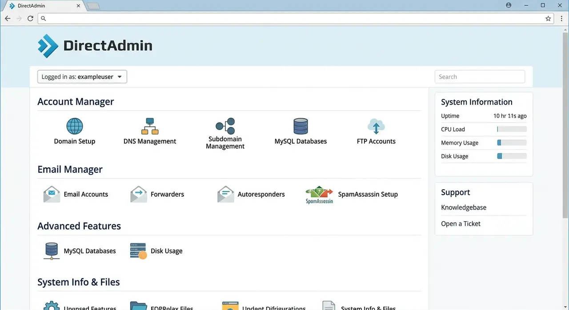Open the MySQL Databases cylinder icon under Account Manager
Image resolution: width=569 pixels, height=310 pixels.
click(x=301, y=126)
